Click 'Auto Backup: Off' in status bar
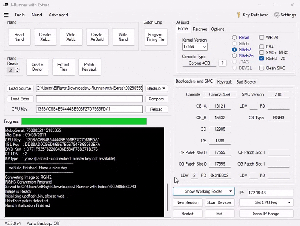This screenshot has height=226, width=300. tap(43, 223)
